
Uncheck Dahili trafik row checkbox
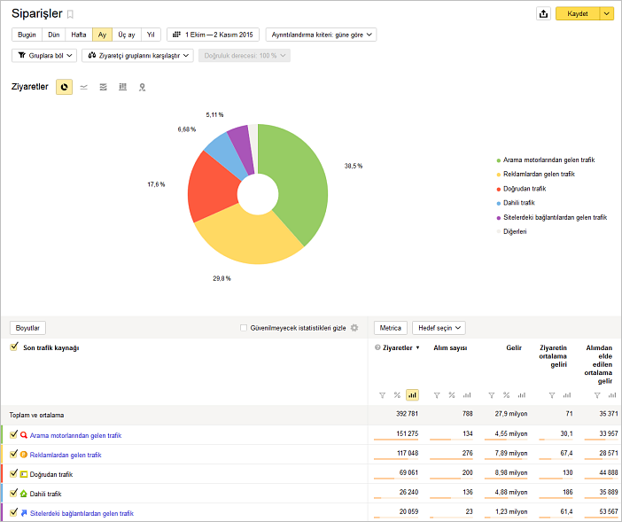(14, 493)
